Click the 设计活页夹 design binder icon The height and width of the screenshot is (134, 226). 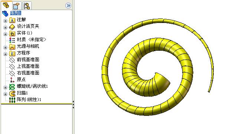point(12,27)
